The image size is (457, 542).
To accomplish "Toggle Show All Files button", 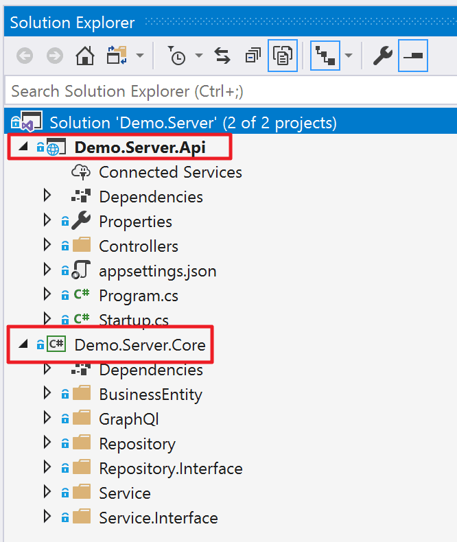I will tap(283, 56).
